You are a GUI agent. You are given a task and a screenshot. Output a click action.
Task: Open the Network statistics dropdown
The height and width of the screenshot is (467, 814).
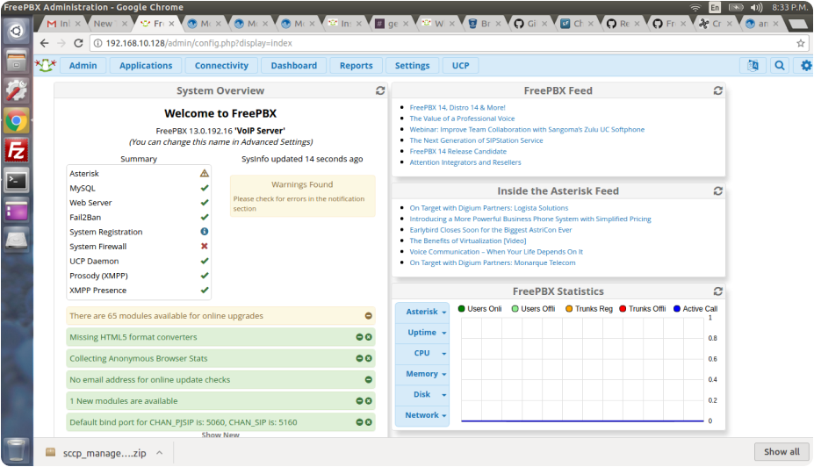(426, 415)
